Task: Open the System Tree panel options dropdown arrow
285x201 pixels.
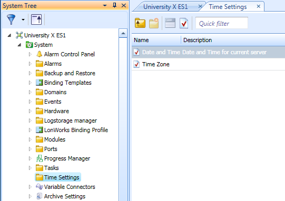Action: (105, 5)
